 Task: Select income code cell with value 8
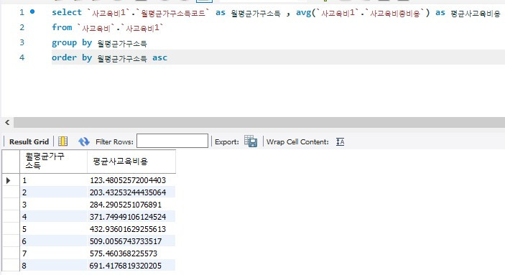53,266
